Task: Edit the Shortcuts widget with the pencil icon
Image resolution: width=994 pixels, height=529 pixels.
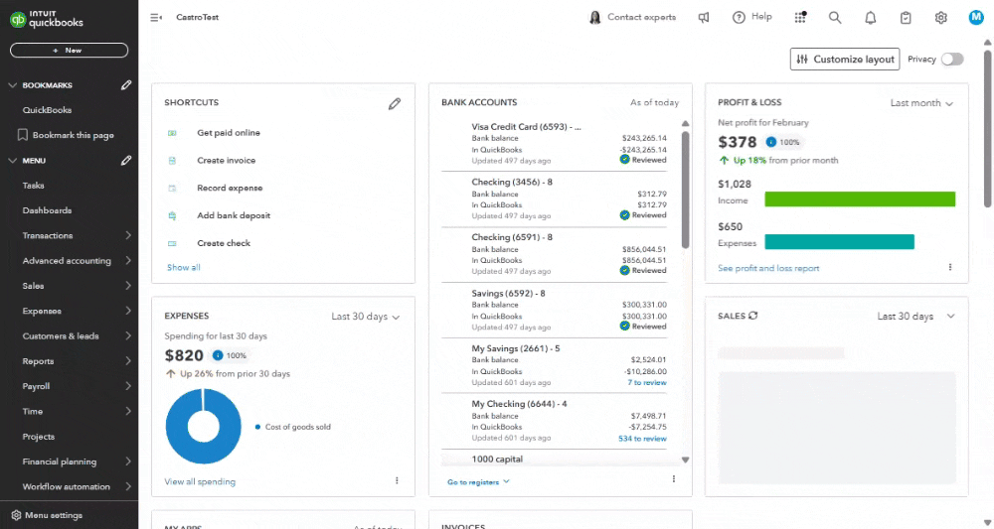Action: 395,104
